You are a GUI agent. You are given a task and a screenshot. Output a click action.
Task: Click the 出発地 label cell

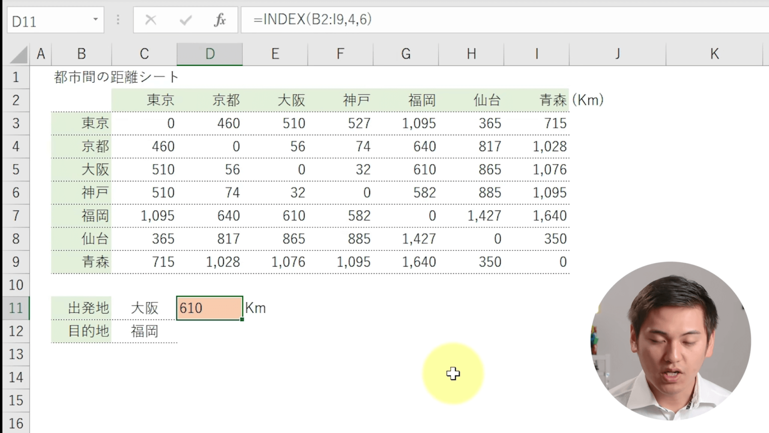81,308
